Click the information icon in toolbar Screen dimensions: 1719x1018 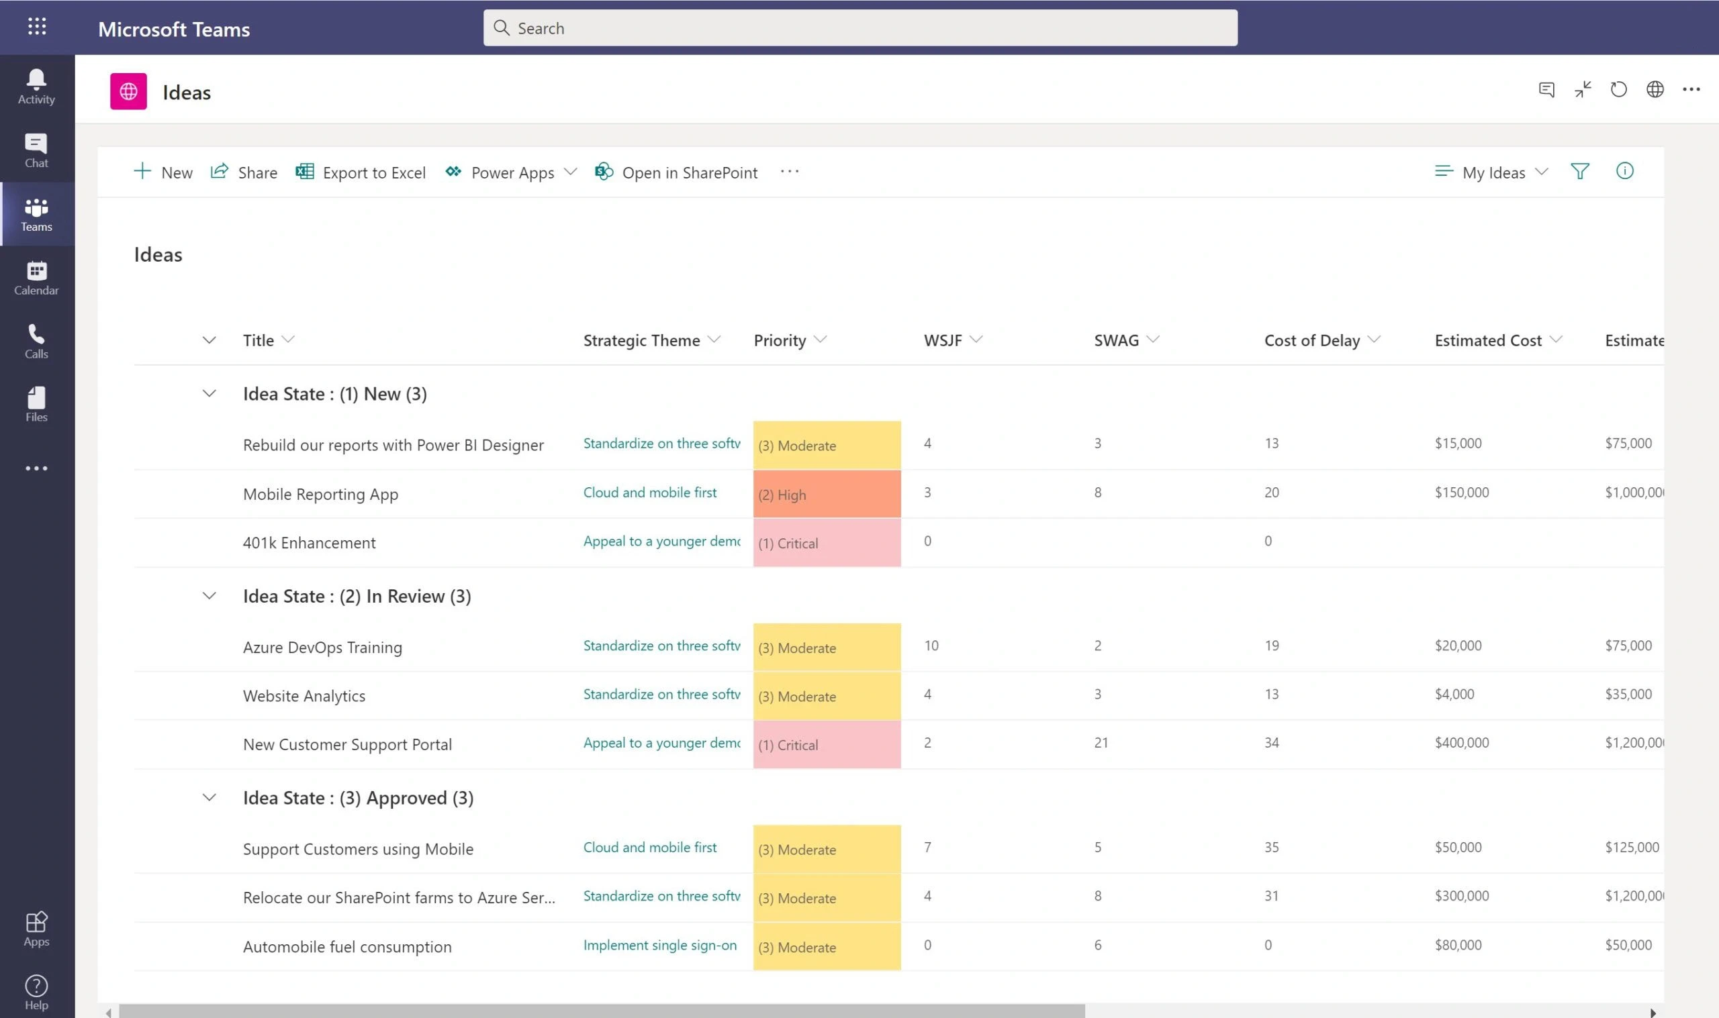tap(1624, 171)
